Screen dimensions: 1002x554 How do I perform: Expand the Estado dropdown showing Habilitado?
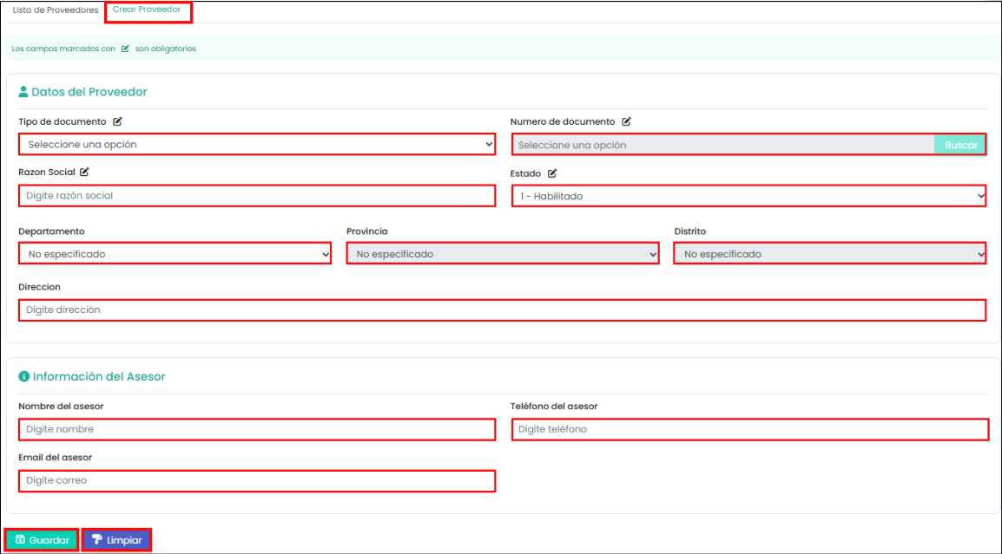(748, 196)
